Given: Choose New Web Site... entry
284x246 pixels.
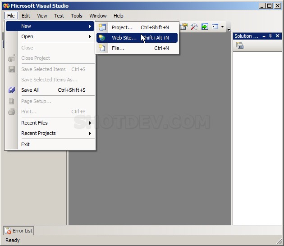Looking at the screenshot, I should tap(137, 38).
